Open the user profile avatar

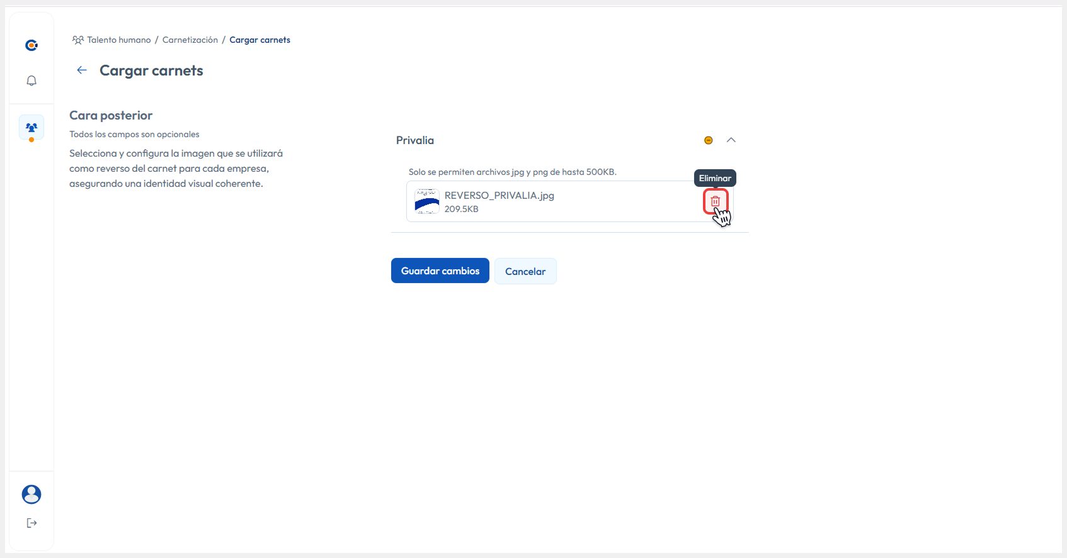coord(31,494)
